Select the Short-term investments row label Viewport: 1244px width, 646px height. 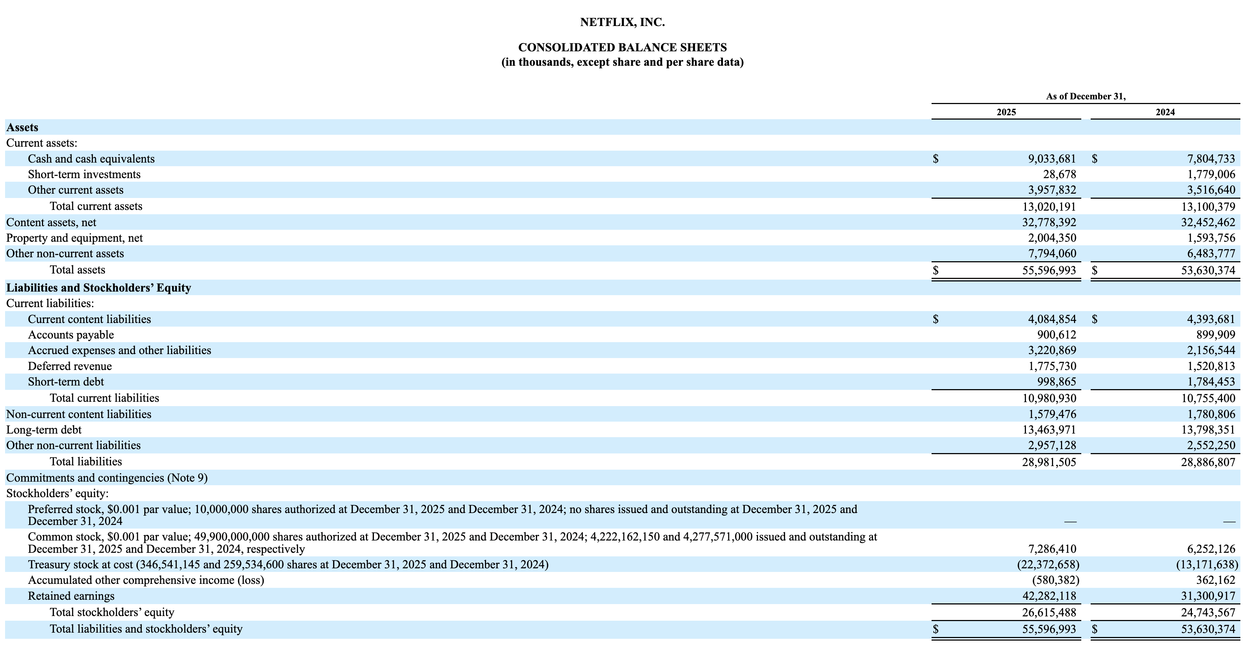coord(85,174)
